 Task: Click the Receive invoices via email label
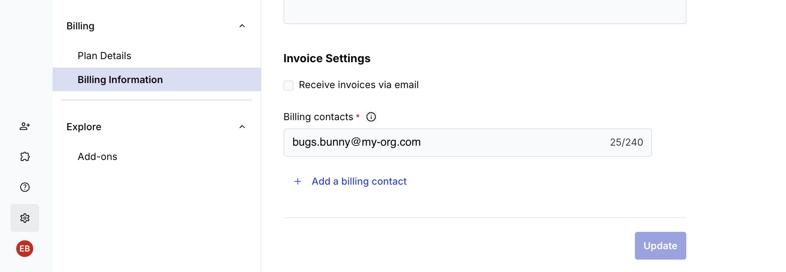click(x=359, y=85)
